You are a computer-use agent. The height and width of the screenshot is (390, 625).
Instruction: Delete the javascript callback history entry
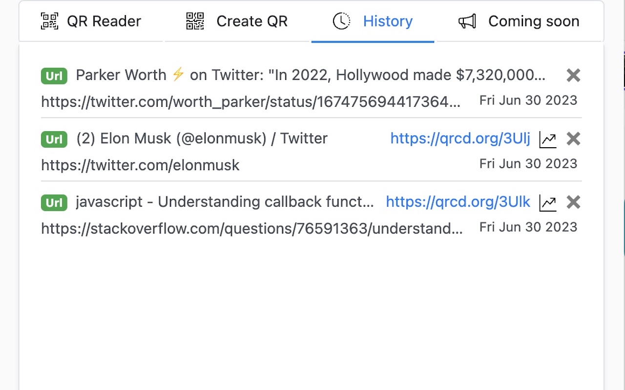point(573,202)
